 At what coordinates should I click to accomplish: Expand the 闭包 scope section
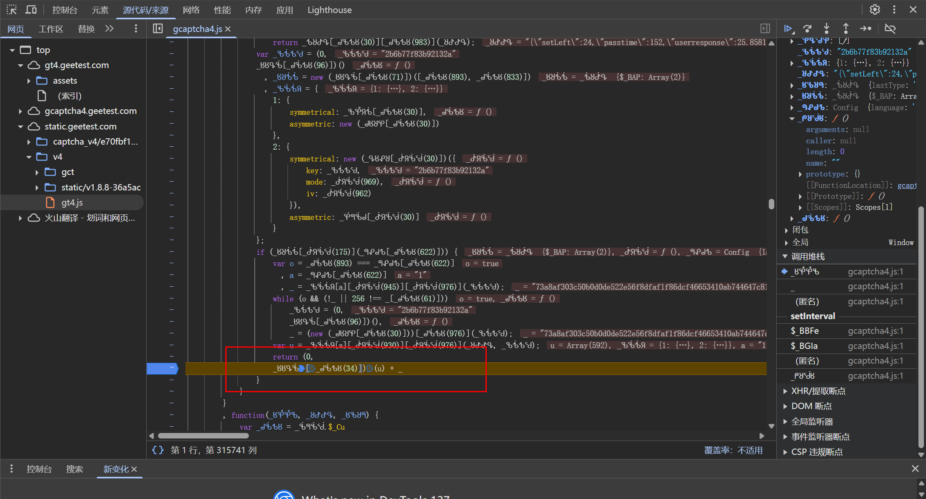pos(786,230)
